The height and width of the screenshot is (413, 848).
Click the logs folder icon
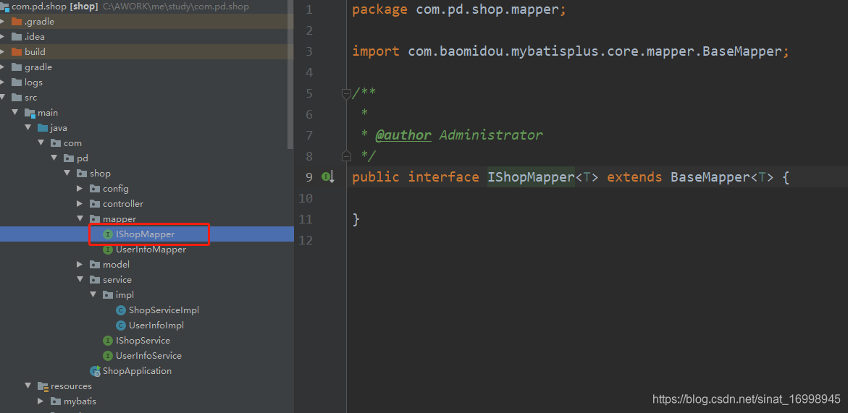[x=16, y=82]
